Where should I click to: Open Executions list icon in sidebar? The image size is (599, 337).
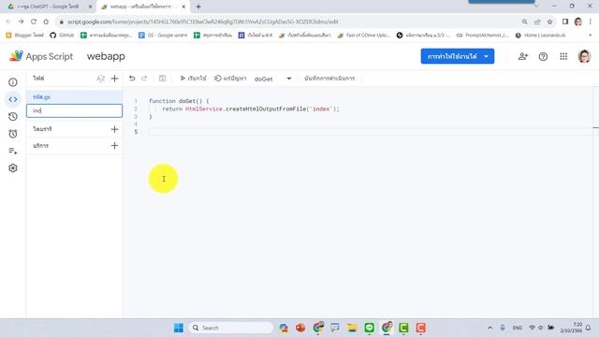tap(13, 151)
